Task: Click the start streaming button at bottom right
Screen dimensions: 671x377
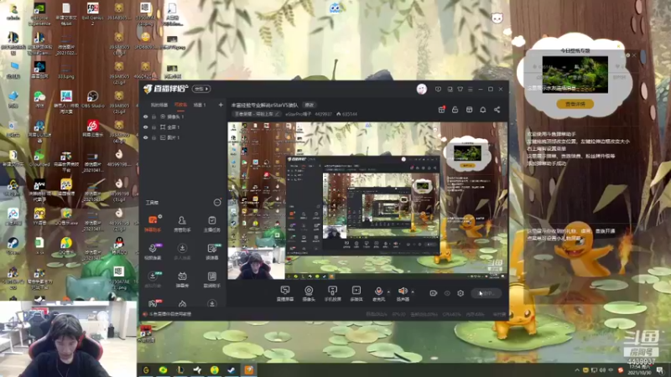Action: coord(486,293)
